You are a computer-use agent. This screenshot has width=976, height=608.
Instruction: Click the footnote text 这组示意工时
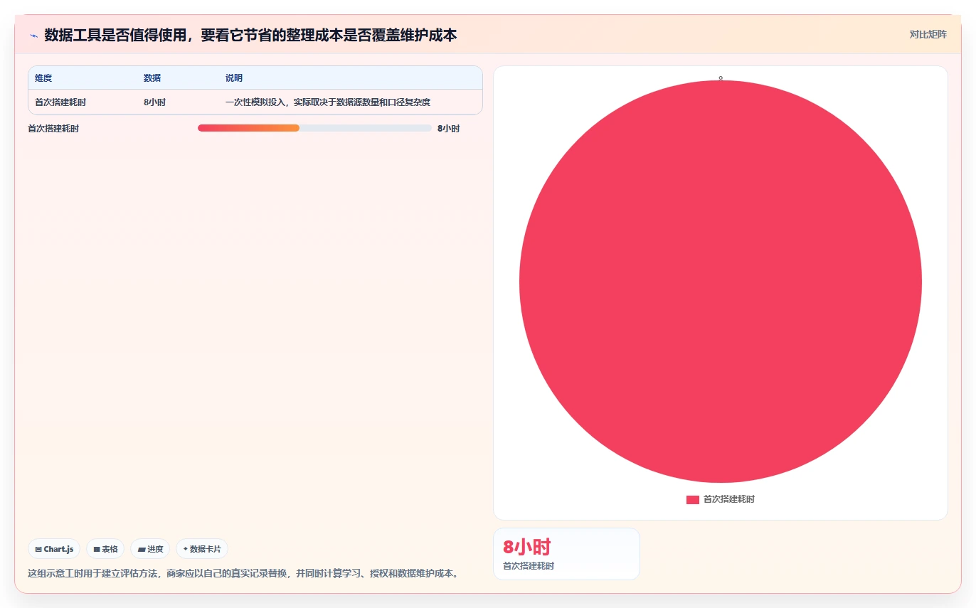243,573
